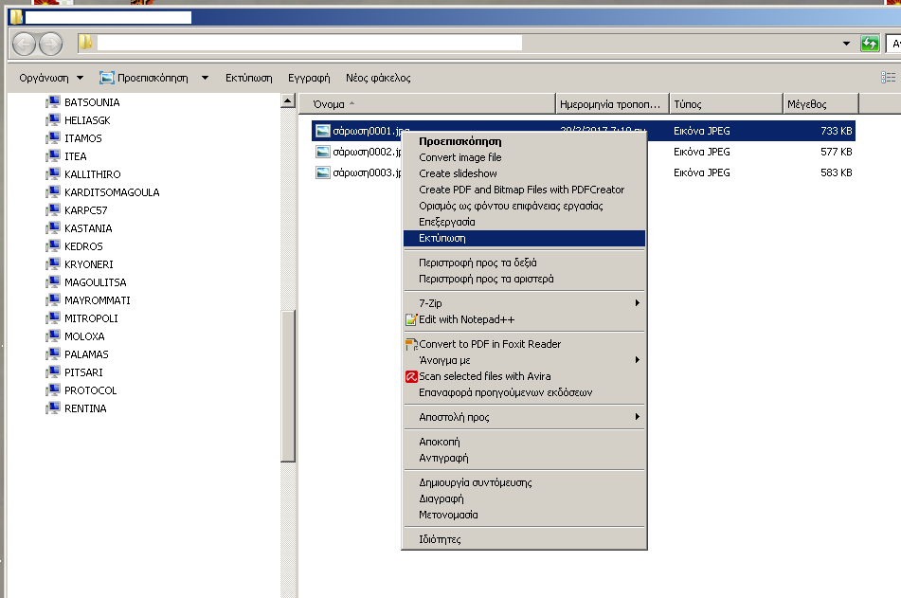Select the σάρωση0003 image file icon

(323, 172)
